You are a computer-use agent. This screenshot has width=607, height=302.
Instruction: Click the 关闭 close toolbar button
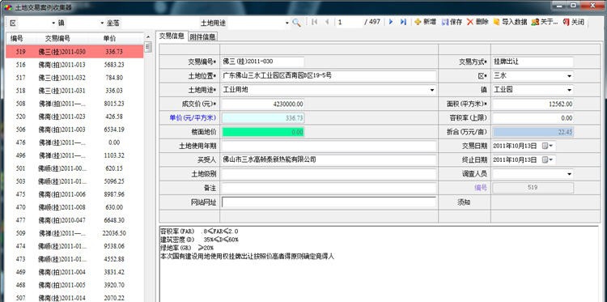(573, 22)
